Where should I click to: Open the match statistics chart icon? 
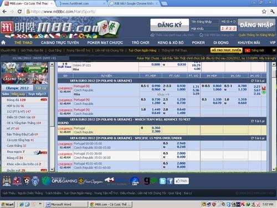tap(264, 88)
